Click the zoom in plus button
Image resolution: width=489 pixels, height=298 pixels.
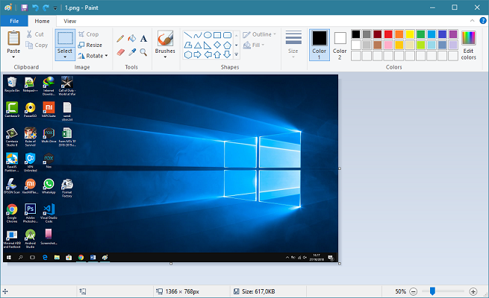[473, 291]
